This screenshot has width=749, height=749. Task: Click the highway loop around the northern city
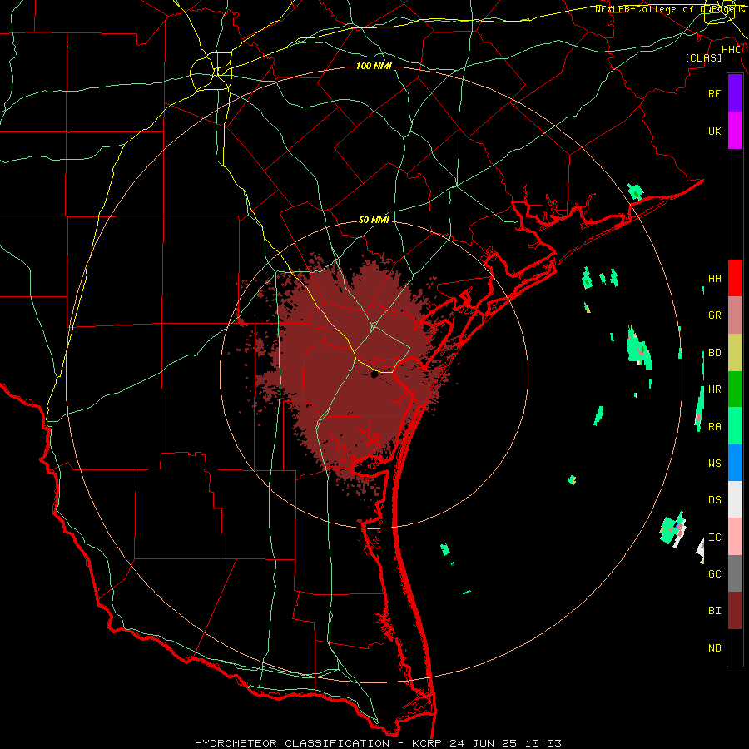coord(211,72)
